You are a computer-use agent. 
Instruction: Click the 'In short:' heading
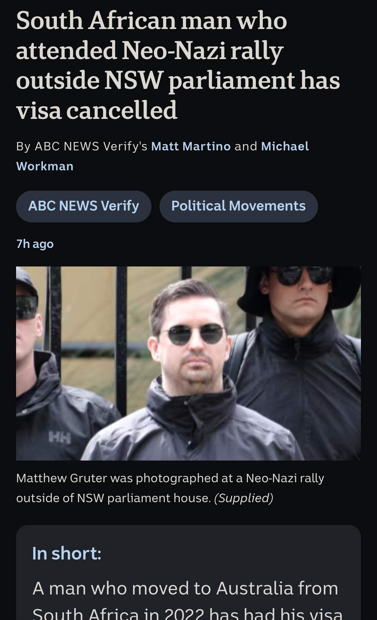pos(67,553)
